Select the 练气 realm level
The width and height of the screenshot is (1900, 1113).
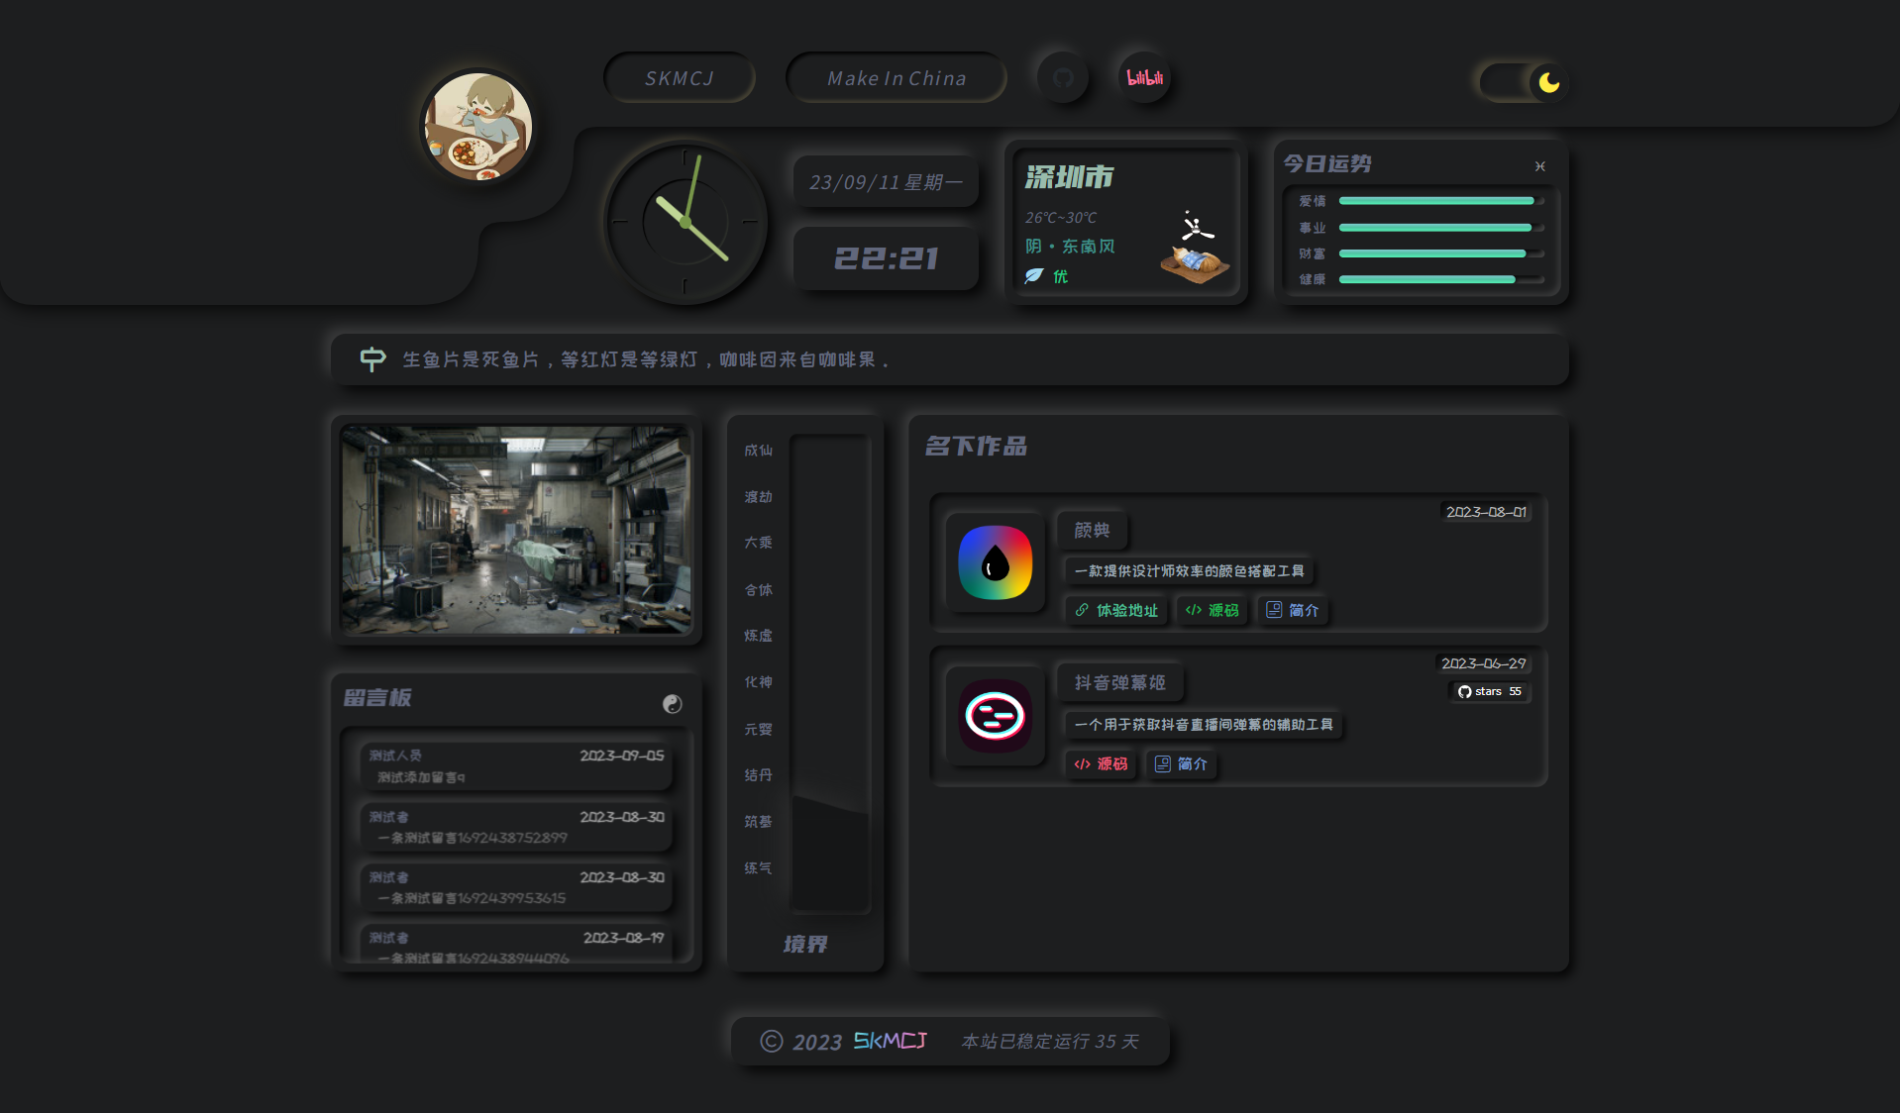pyautogui.click(x=758, y=867)
